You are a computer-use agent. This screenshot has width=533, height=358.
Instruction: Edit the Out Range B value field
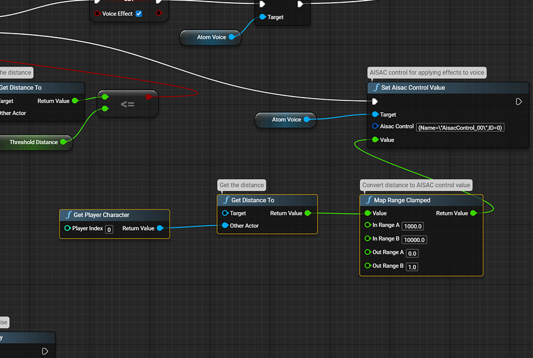pos(412,267)
